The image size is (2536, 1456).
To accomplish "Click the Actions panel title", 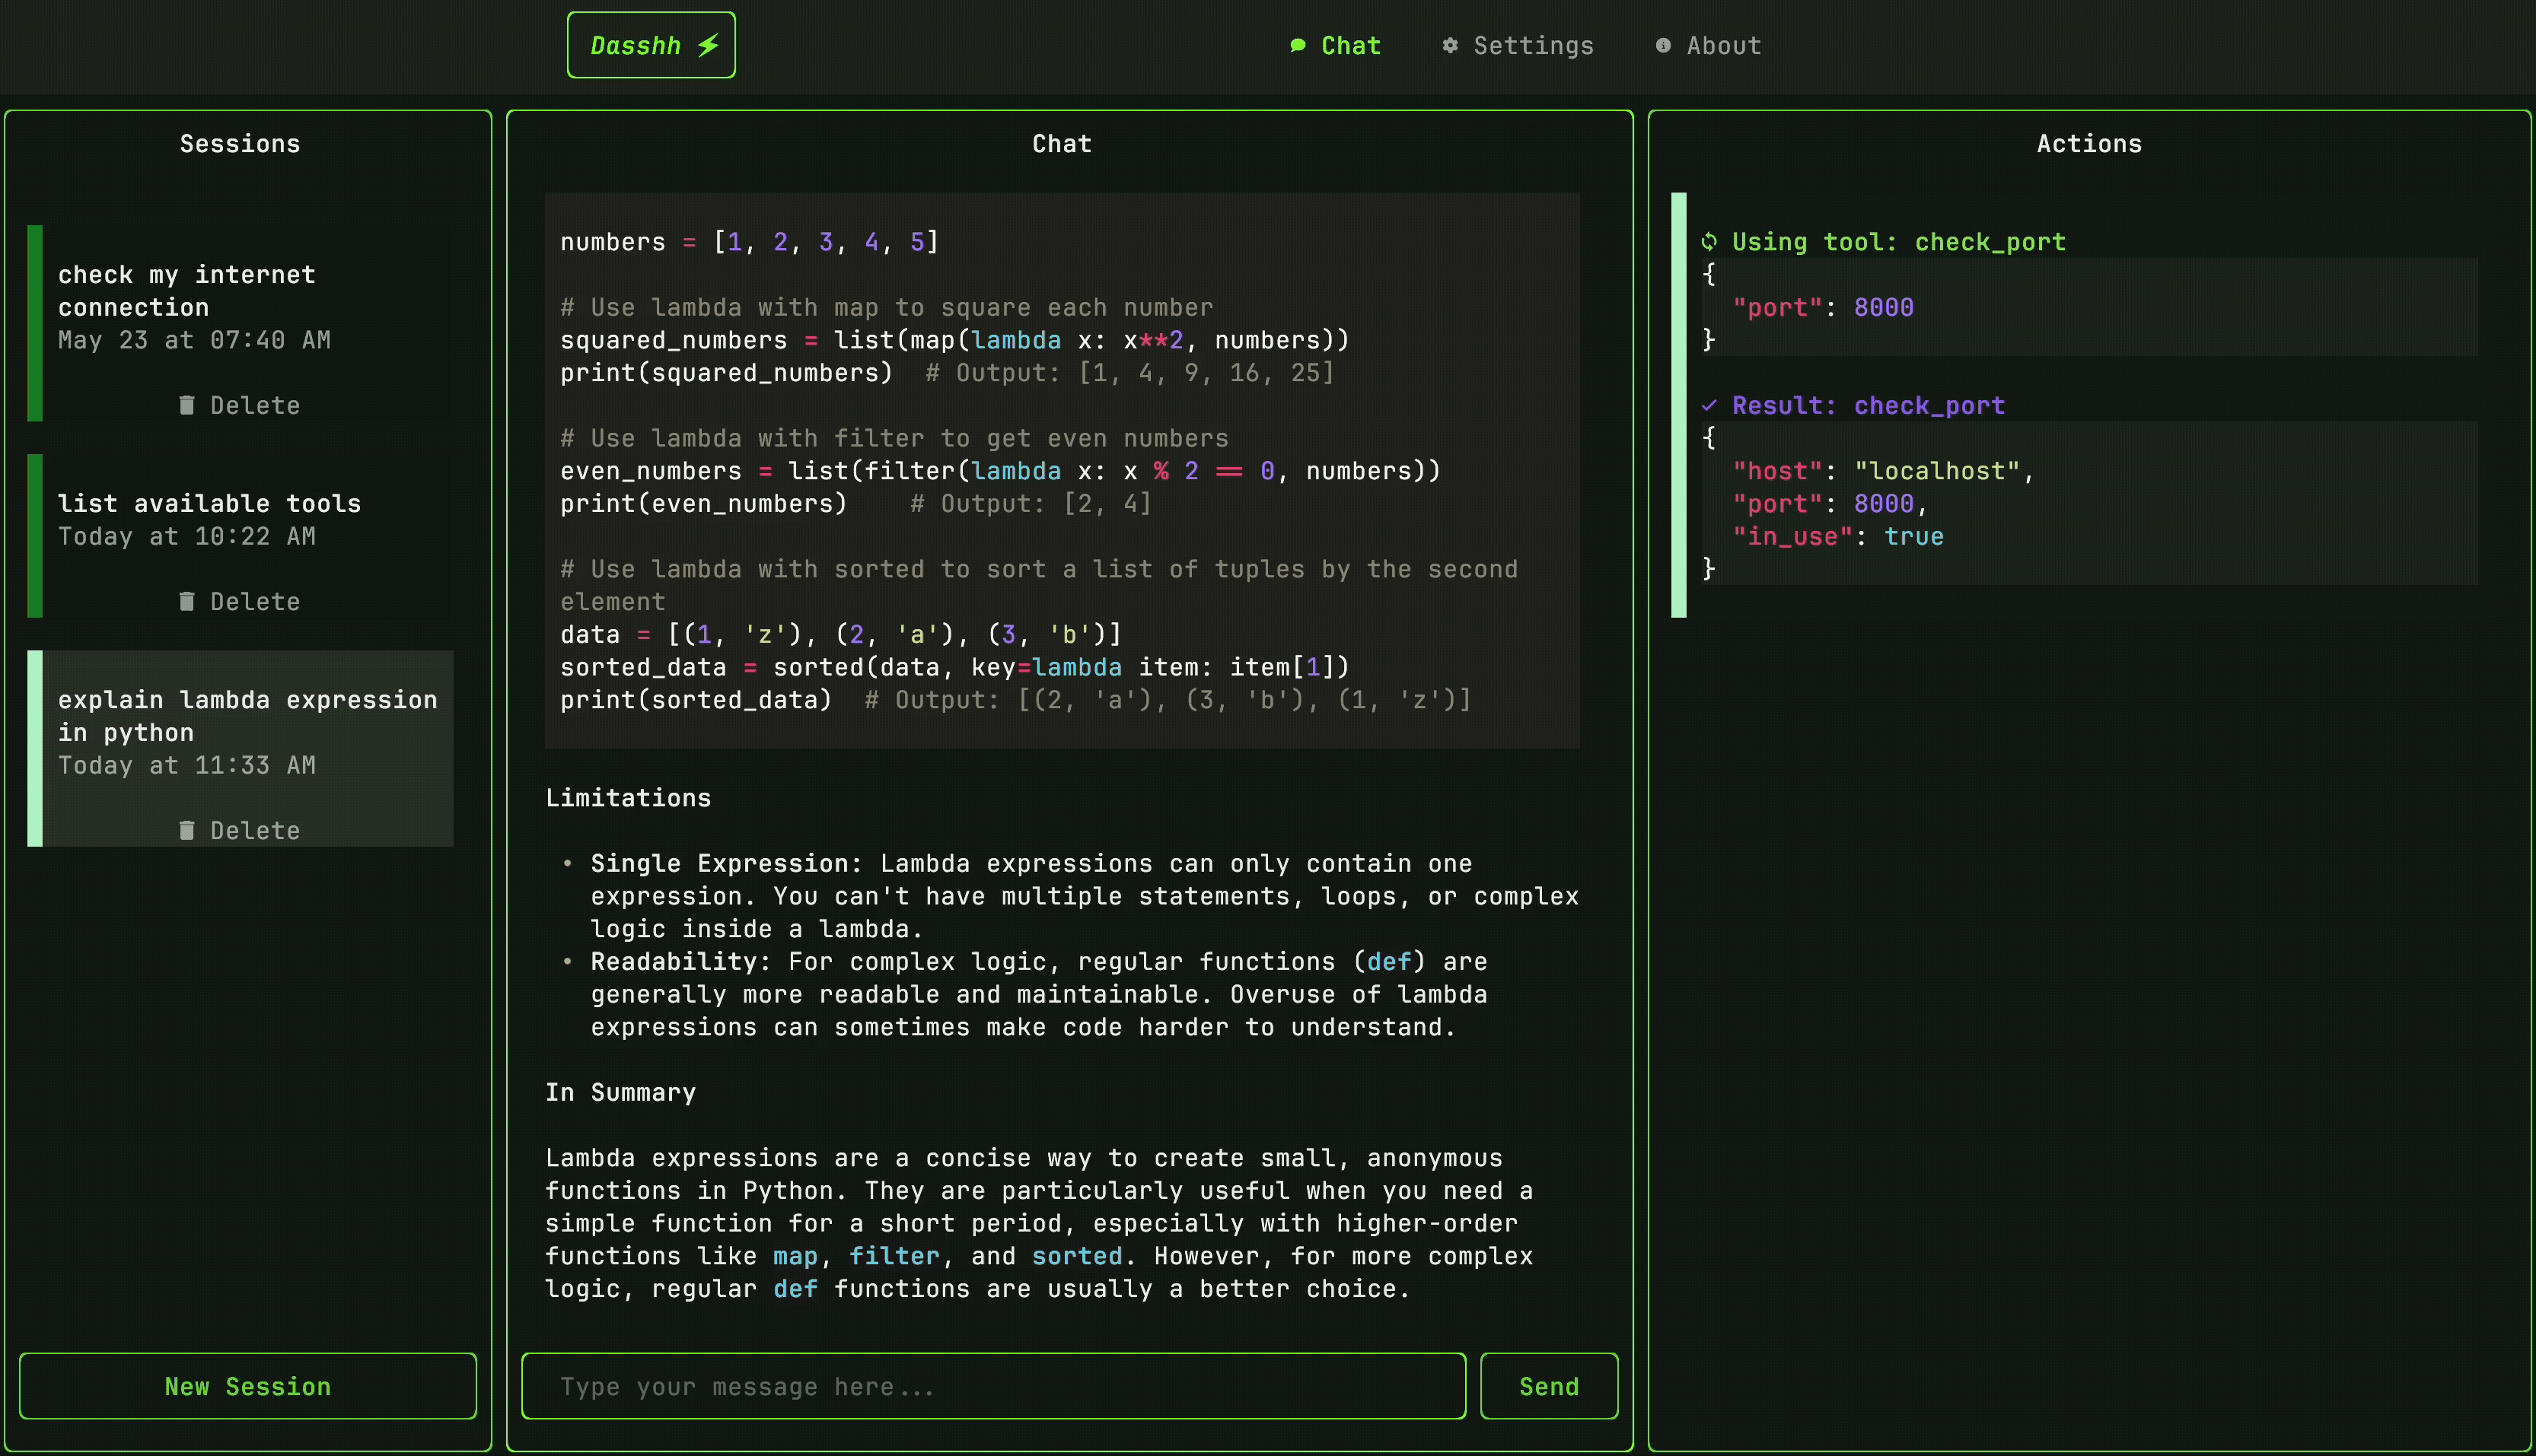I will point(2088,144).
